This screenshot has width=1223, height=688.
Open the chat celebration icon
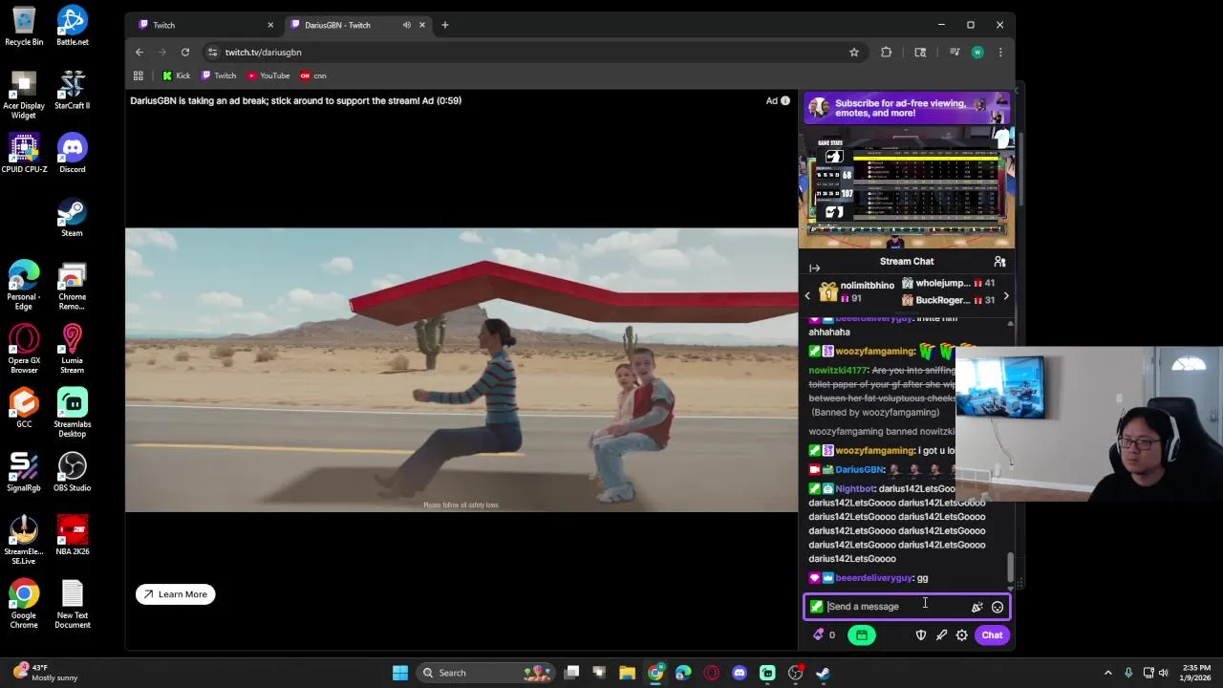976,608
